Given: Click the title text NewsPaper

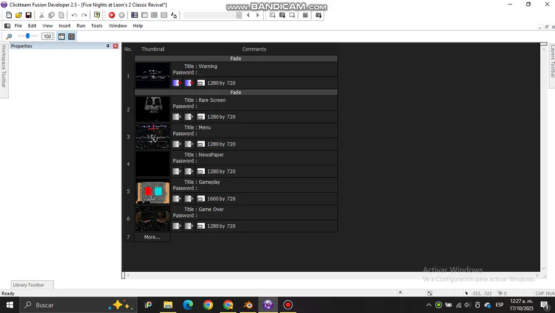Looking at the screenshot, I should pyautogui.click(x=211, y=155).
